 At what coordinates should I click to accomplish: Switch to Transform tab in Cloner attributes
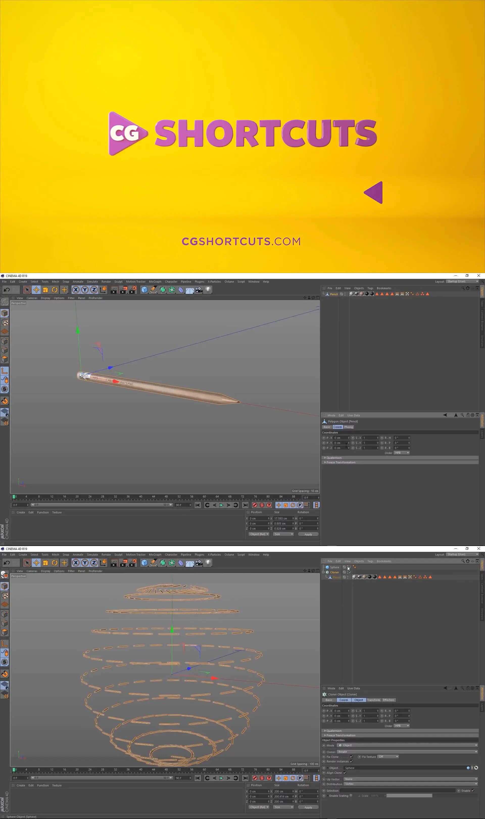coord(373,700)
